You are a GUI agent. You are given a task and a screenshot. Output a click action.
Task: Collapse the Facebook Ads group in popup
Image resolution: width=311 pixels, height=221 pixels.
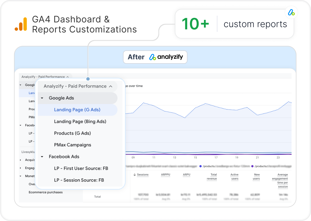click(x=42, y=157)
